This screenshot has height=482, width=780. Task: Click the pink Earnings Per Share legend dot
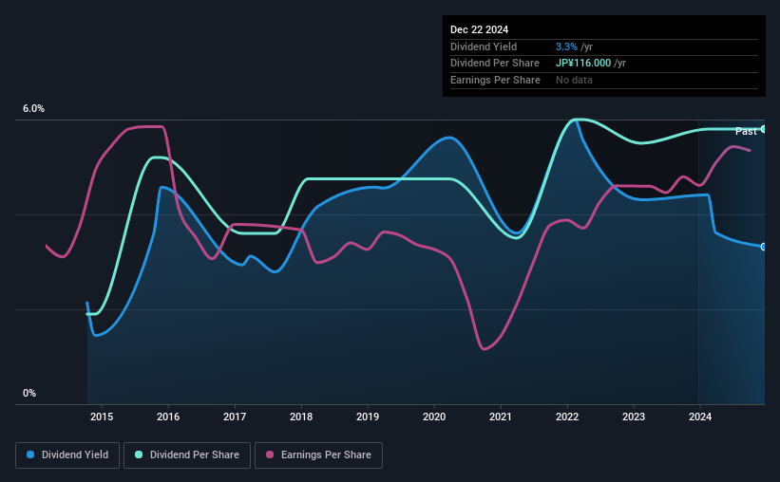270,454
